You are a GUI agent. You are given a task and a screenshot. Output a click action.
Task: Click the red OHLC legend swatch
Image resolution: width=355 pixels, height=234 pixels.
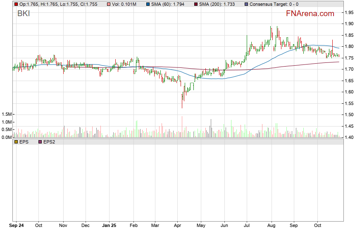[x=16, y=4]
